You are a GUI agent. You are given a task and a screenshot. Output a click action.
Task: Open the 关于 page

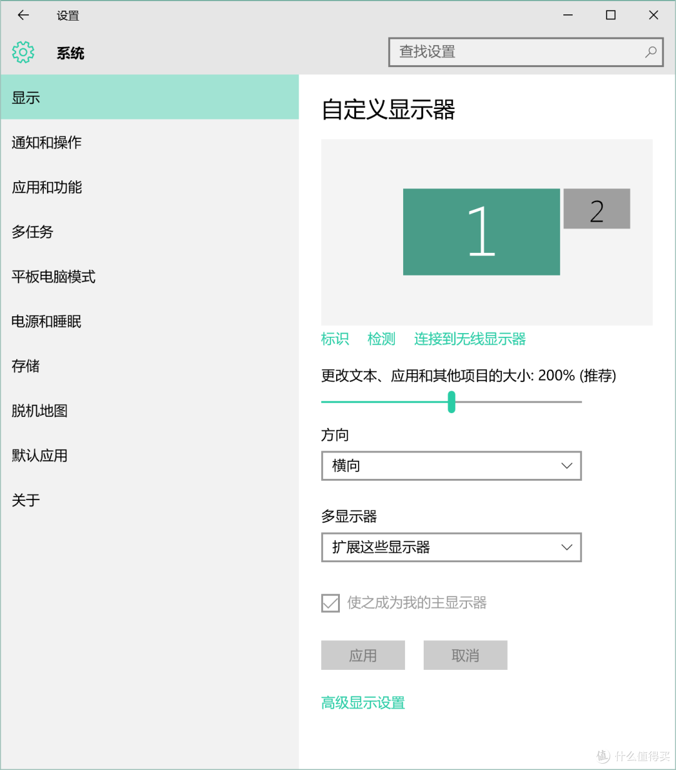pyautogui.click(x=150, y=500)
